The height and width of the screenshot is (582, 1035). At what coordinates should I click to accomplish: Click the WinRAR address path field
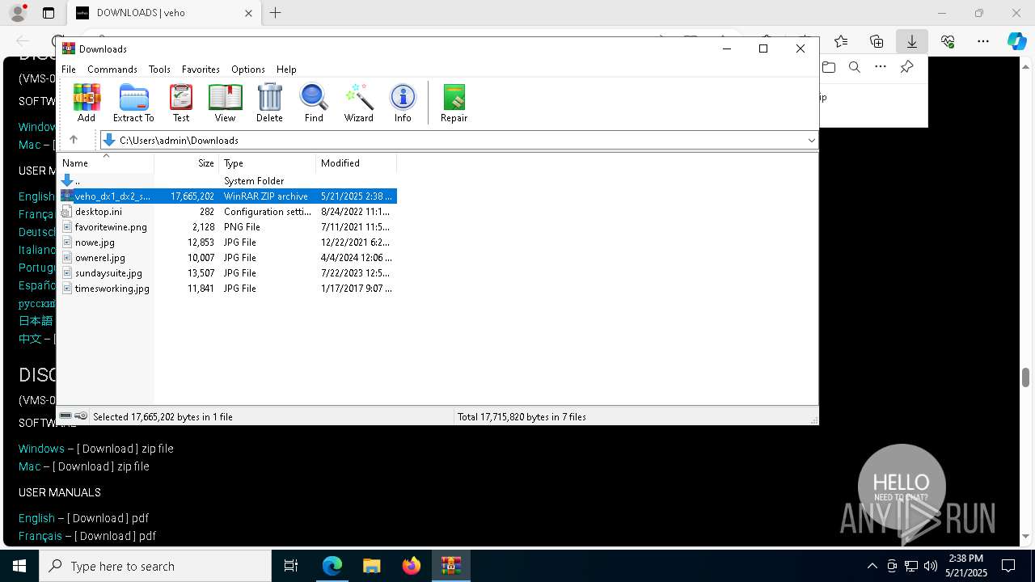click(459, 140)
